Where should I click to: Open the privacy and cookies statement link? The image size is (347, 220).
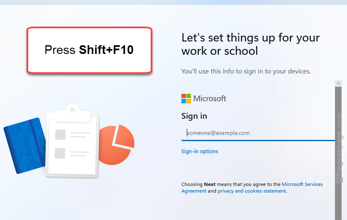coord(252,191)
